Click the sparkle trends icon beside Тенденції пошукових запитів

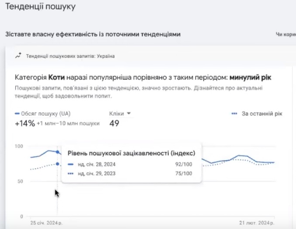point(18,56)
